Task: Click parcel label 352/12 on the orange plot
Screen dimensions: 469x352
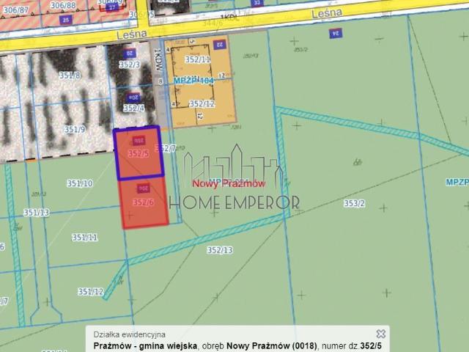Action: coord(202,104)
